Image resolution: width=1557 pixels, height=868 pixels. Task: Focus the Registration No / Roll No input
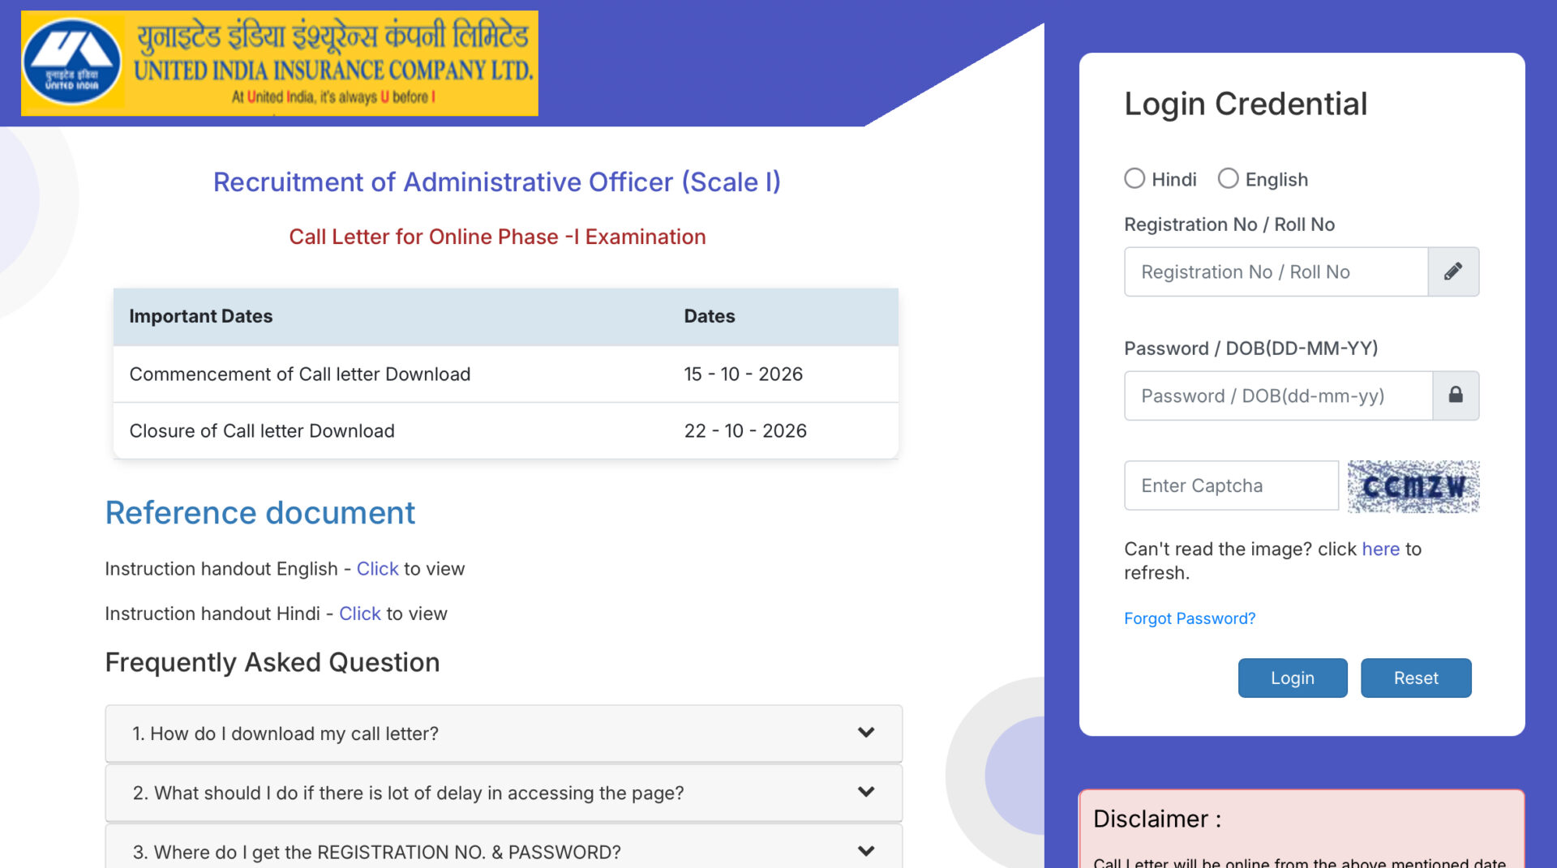1276,272
